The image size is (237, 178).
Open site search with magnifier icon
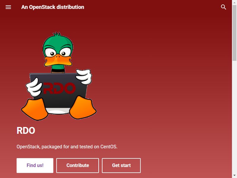point(223,7)
